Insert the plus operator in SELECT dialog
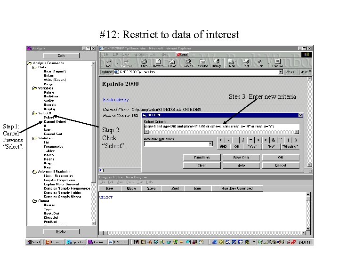This screenshot has width=339, height=254. click(220, 140)
